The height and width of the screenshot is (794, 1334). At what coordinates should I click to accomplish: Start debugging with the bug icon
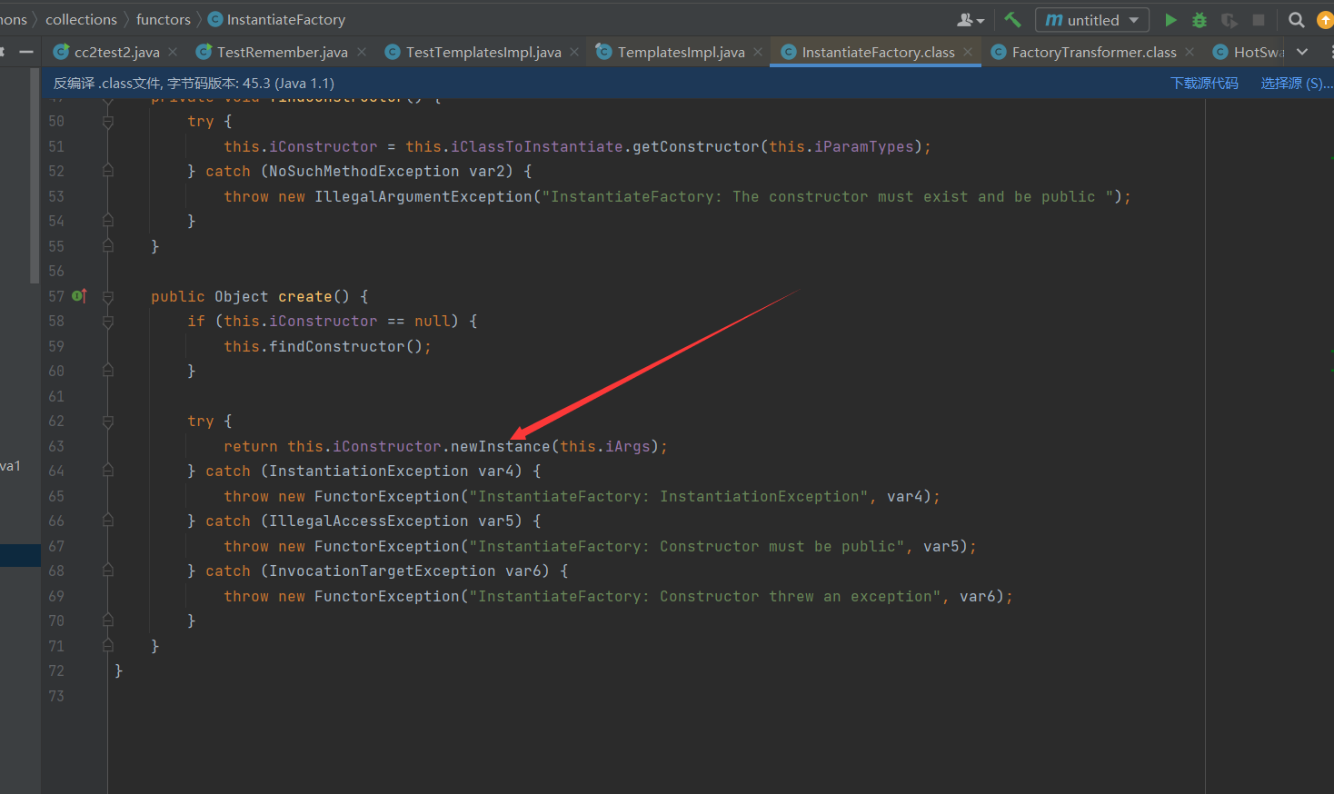point(1200,20)
